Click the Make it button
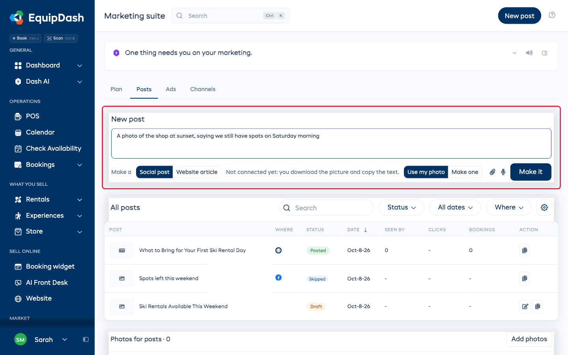 pyautogui.click(x=531, y=172)
